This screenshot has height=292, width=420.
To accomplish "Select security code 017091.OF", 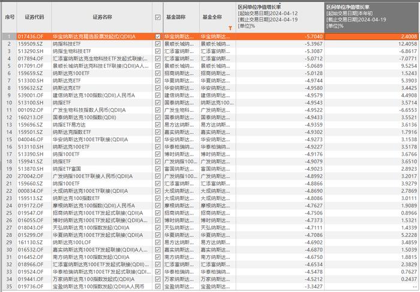I will [31, 66].
